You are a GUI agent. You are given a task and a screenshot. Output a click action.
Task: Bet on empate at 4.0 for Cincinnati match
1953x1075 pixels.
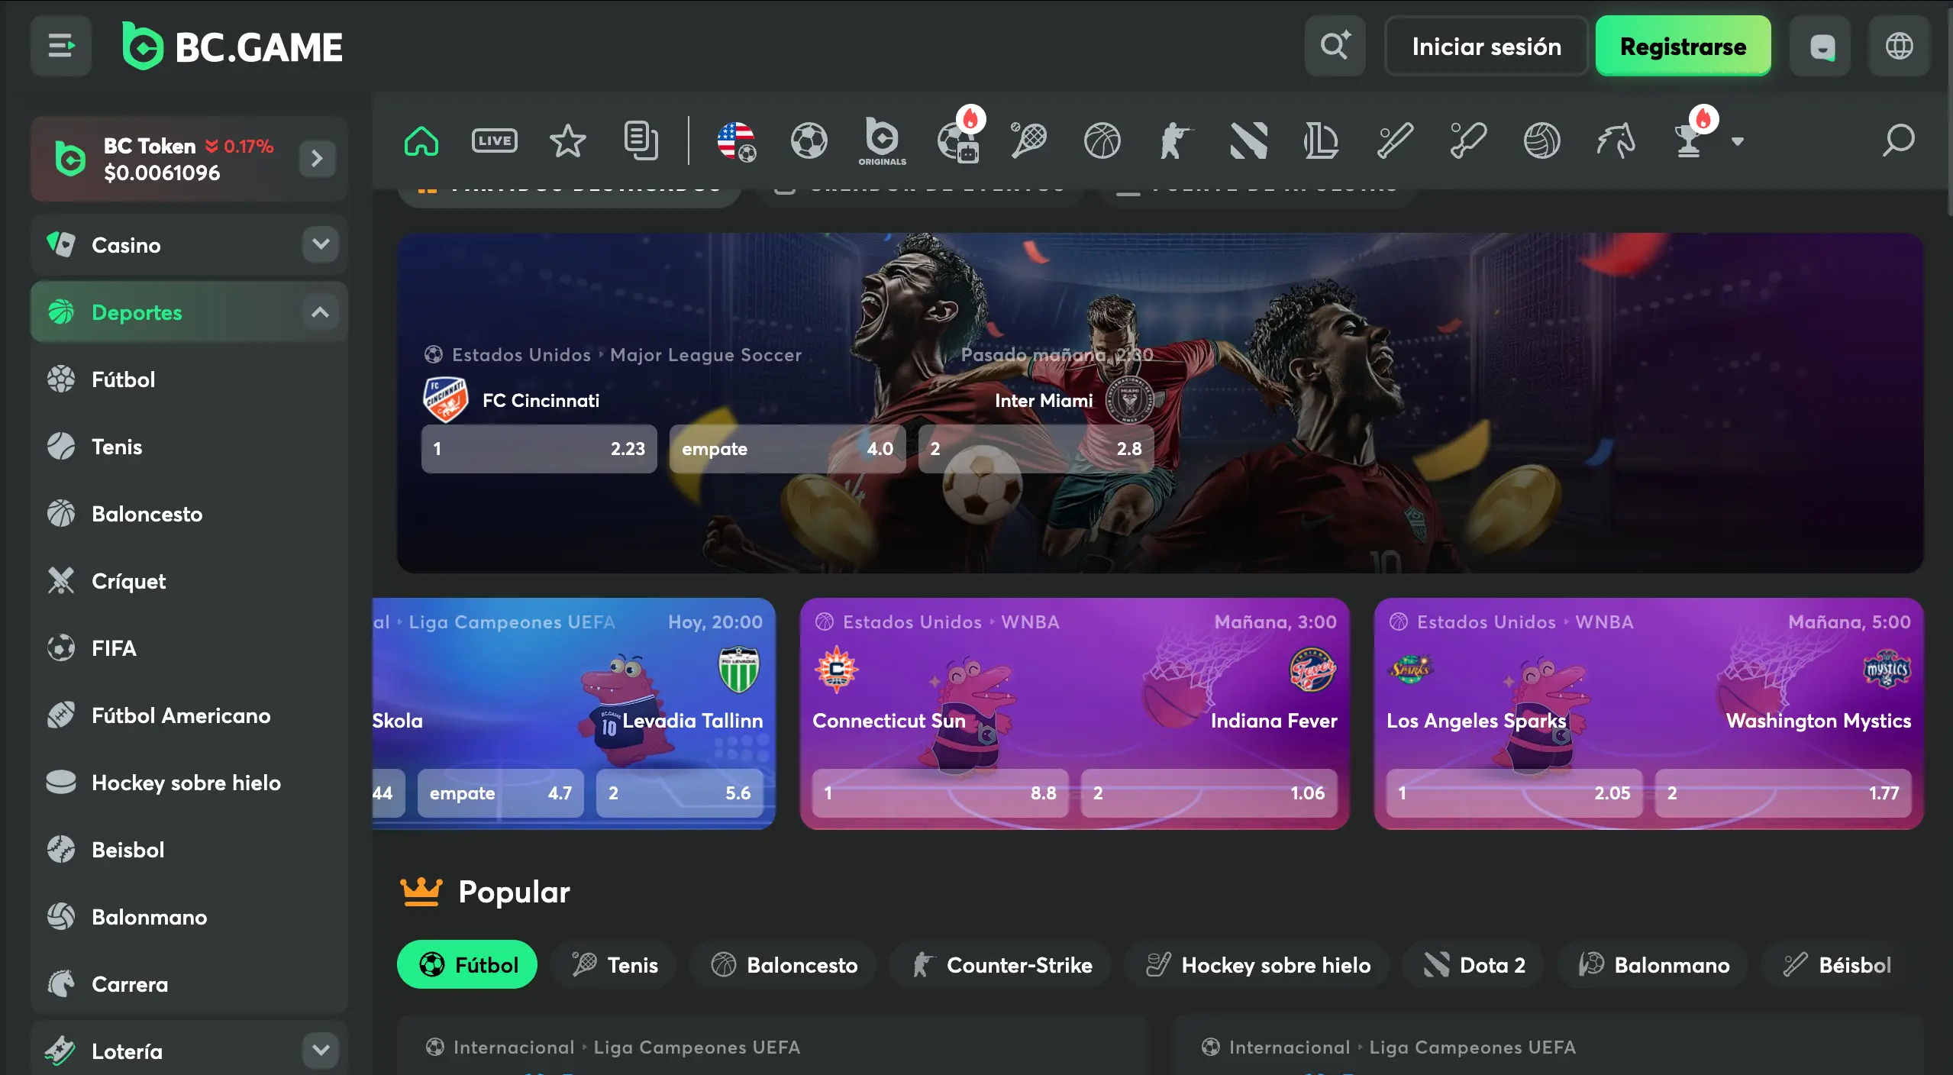(787, 449)
